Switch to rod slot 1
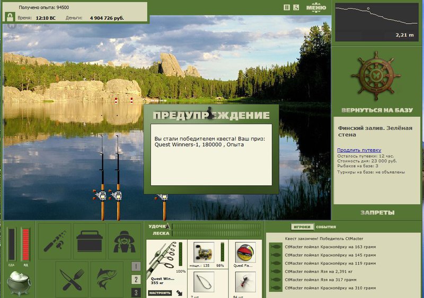Image resolution: width=424 pixels, height=298 pixels. click(136, 266)
